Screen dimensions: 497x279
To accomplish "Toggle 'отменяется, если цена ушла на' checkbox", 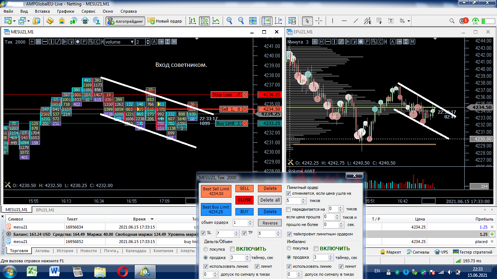I will tap(289, 194).
